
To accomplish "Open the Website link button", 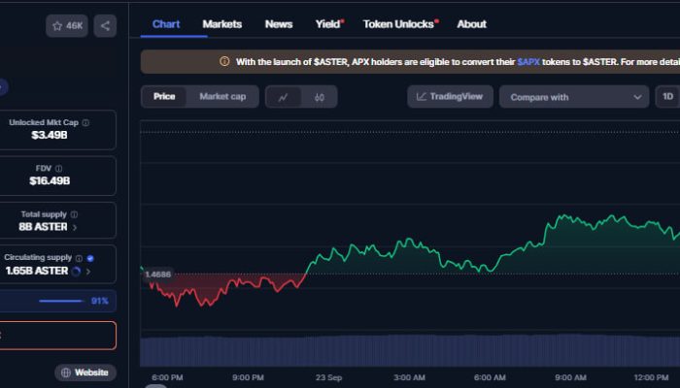I will (x=85, y=372).
